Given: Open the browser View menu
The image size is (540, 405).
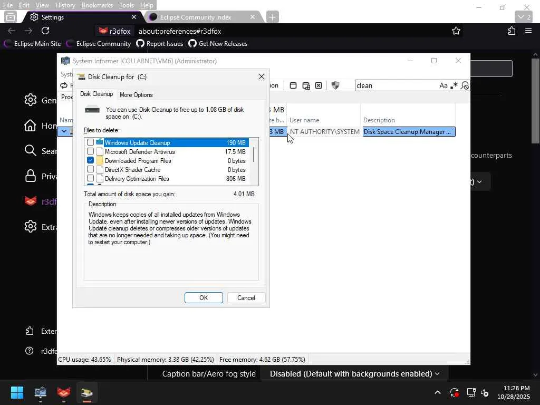Looking at the screenshot, I should [x=42, y=5].
